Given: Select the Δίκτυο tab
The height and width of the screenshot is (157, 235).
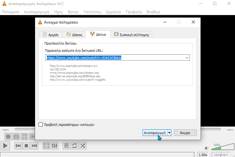Looking at the screenshot, I should [98, 35].
